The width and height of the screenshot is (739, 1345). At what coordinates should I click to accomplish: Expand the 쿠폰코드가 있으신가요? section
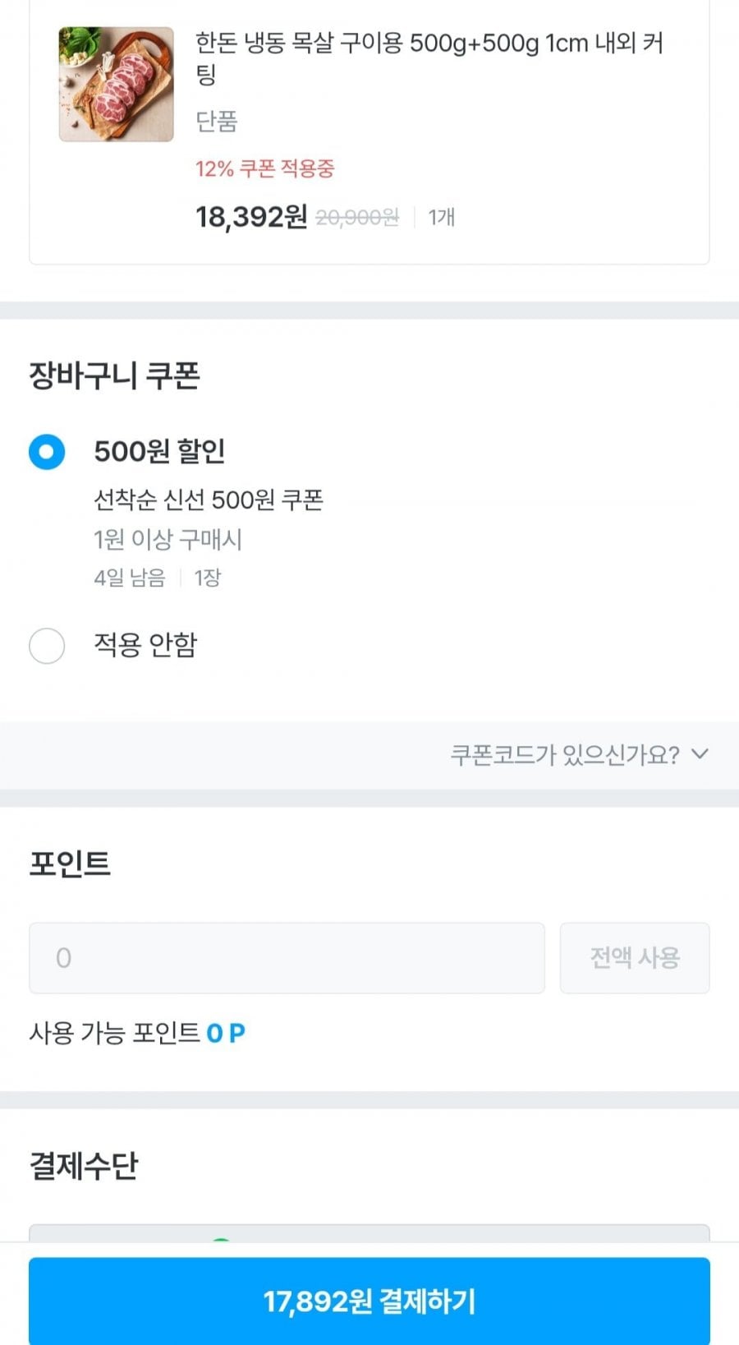point(565,754)
